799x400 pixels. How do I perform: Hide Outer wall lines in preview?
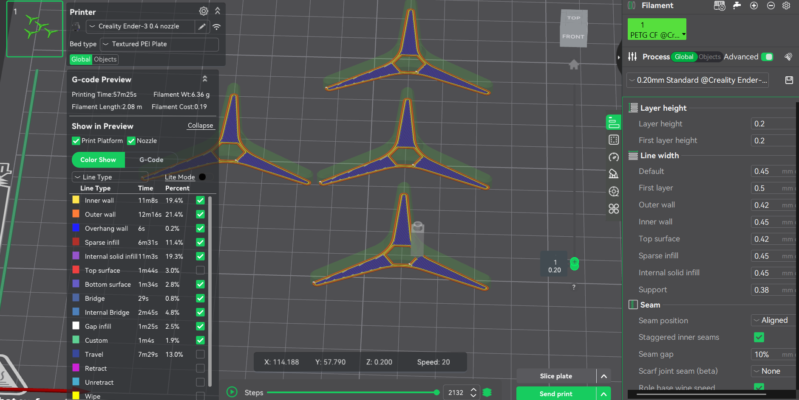(x=200, y=214)
